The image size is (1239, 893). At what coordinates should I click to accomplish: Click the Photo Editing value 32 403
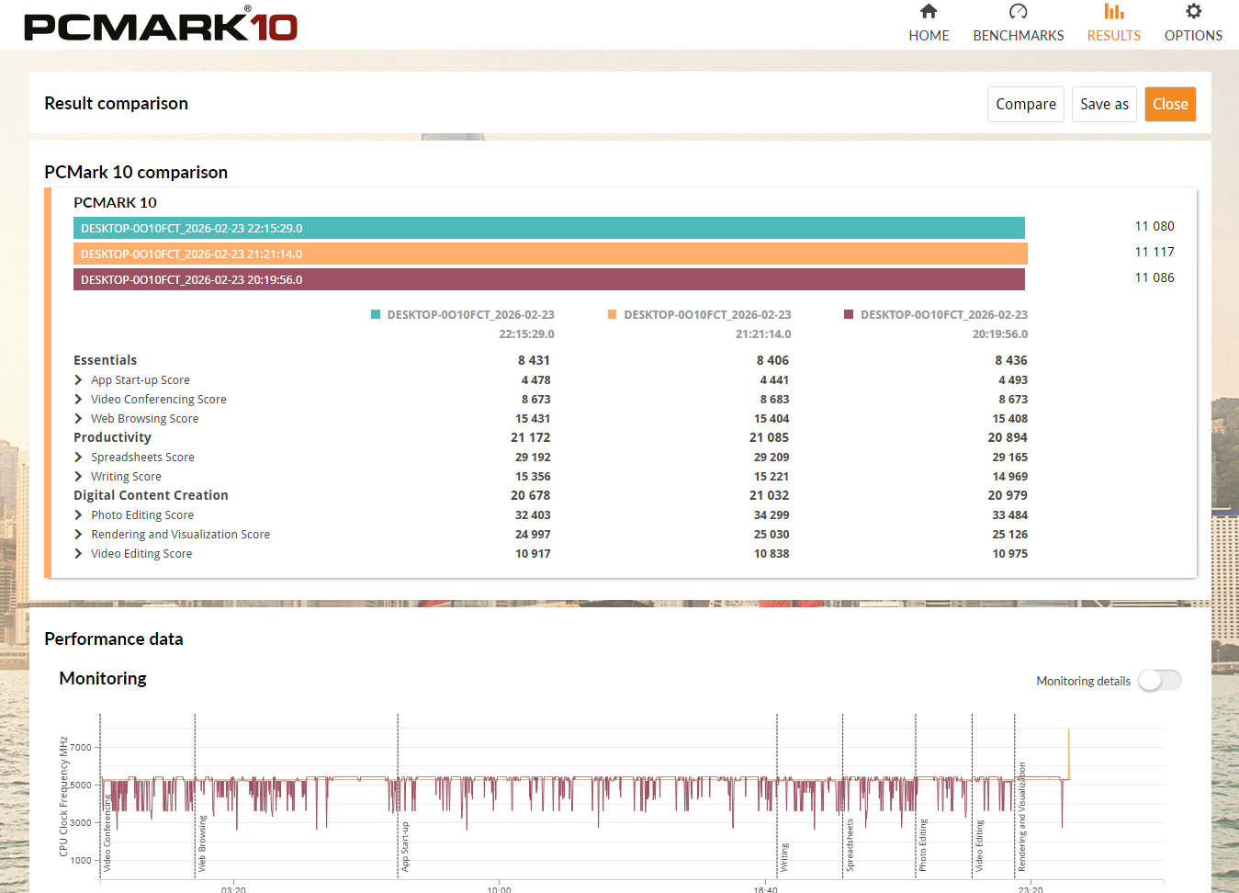[x=533, y=515]
